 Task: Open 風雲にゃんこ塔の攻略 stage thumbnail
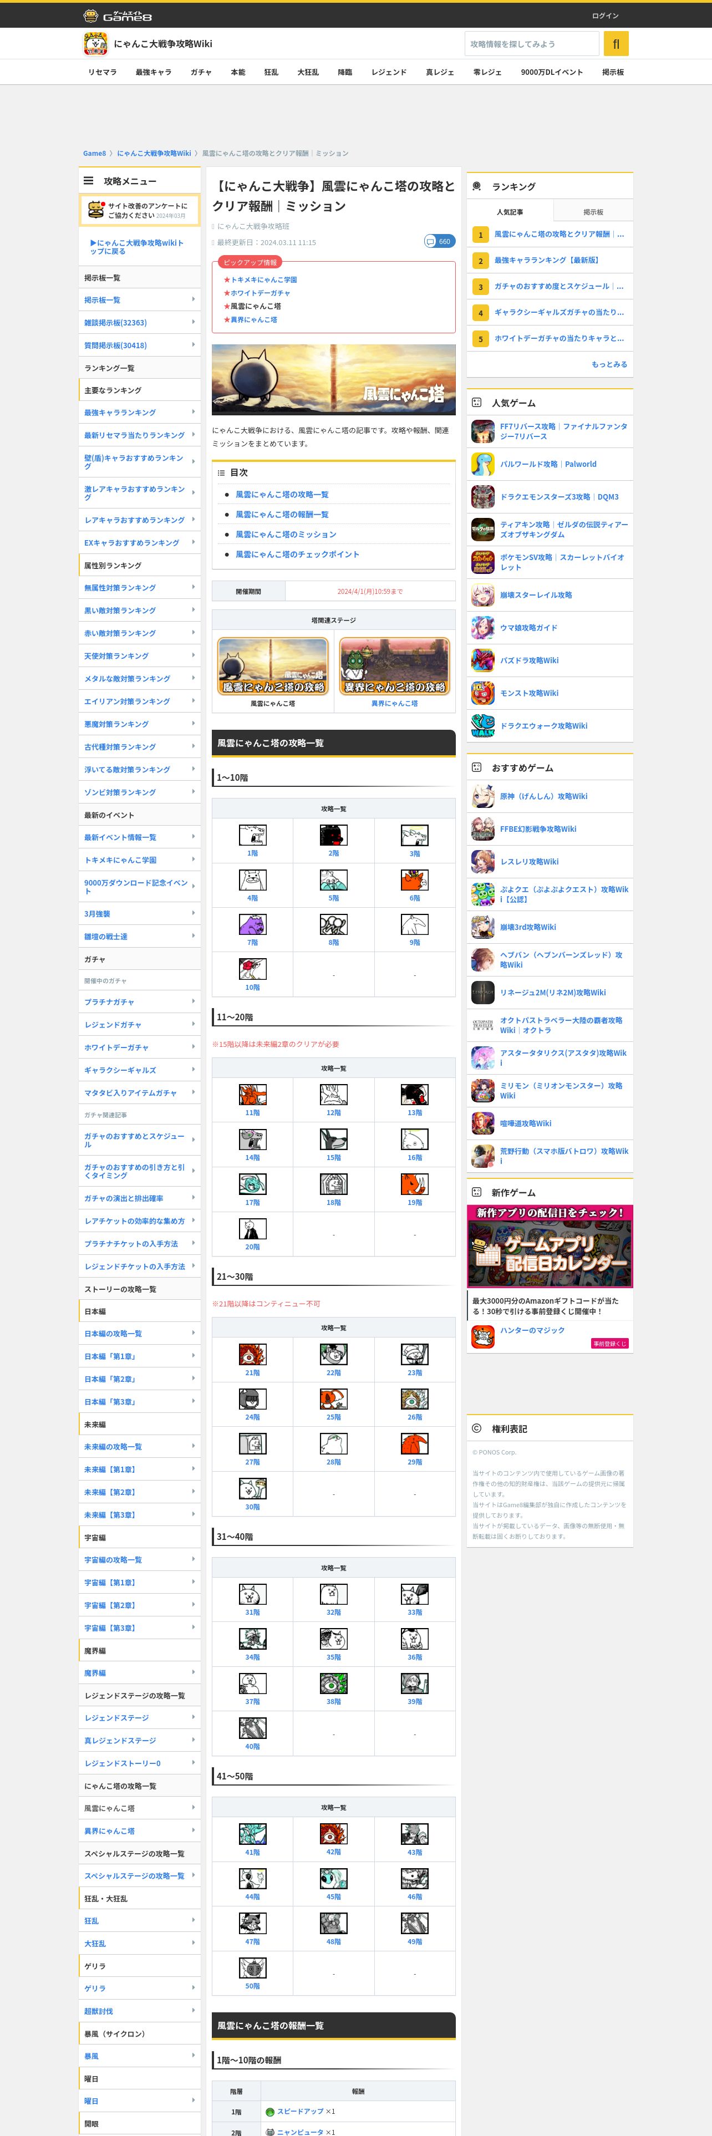click(273, 666)
